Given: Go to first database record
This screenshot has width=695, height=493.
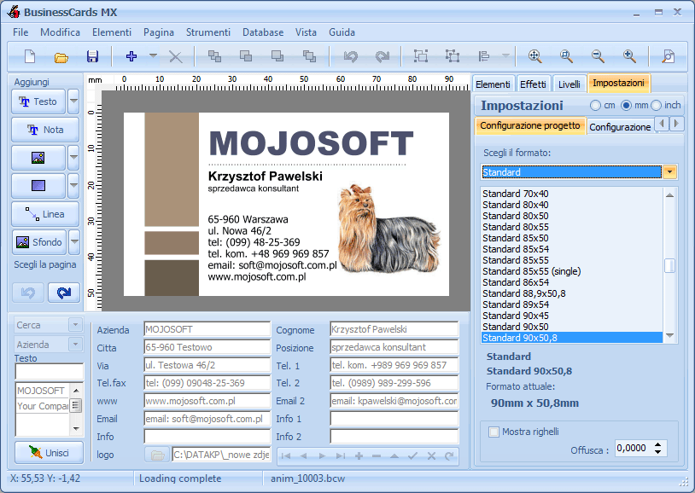Looking at the screenshot, I should tap(286, 455).
